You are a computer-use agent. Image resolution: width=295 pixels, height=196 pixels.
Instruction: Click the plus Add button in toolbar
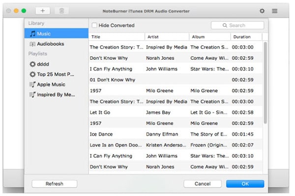point(43,11)
